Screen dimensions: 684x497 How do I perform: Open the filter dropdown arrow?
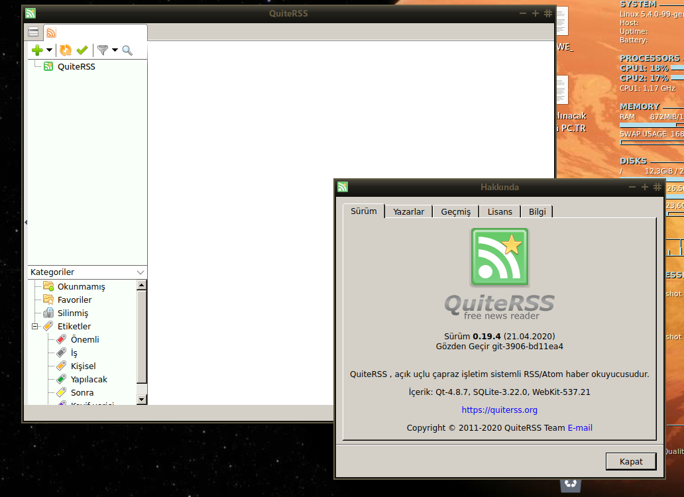(115, 50)
